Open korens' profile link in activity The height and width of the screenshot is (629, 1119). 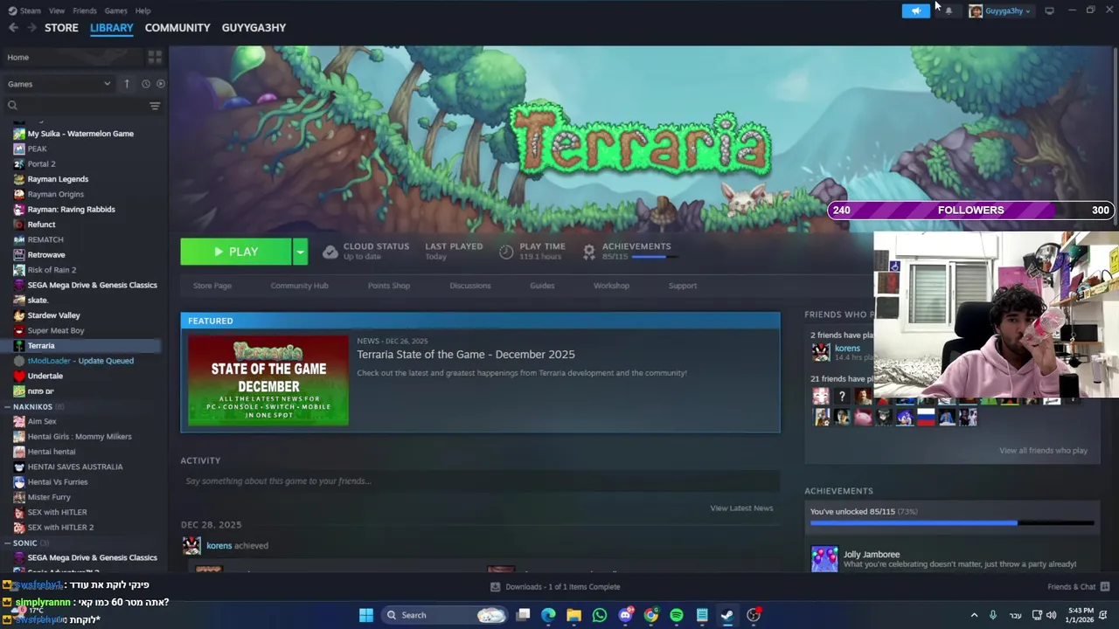219,545
